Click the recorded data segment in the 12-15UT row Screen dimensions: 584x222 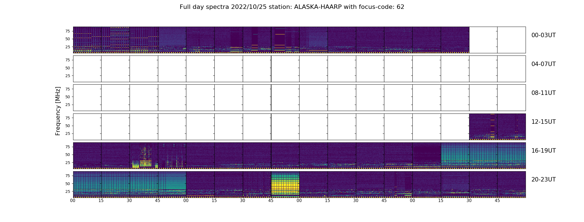pyautogui.click(x=497, y=127)
